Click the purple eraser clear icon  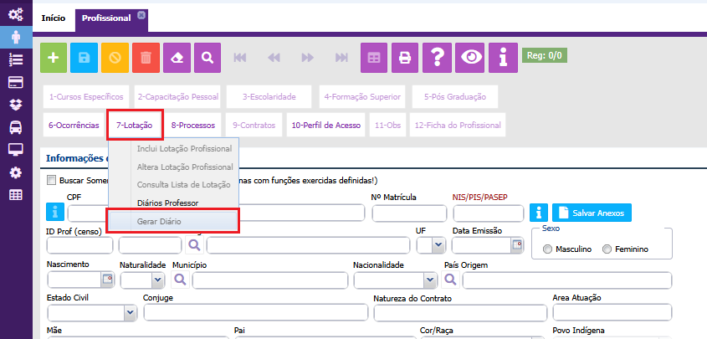(177, 58)
